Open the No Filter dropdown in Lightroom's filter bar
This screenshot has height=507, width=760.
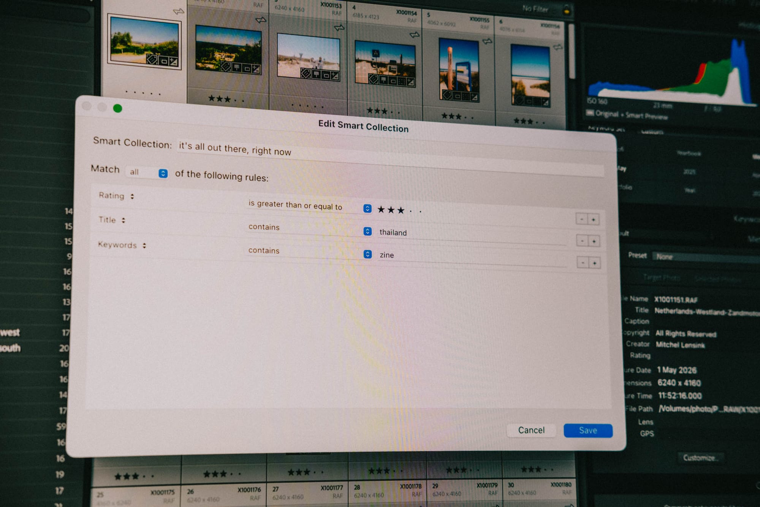pos(535,8)
